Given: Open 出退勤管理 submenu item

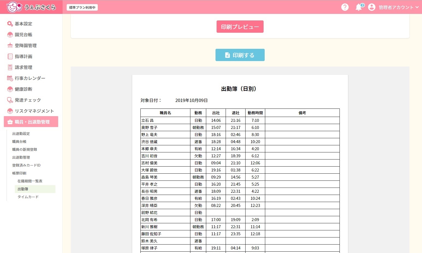Looking at the screenshot, I should [x=21, y=157].
